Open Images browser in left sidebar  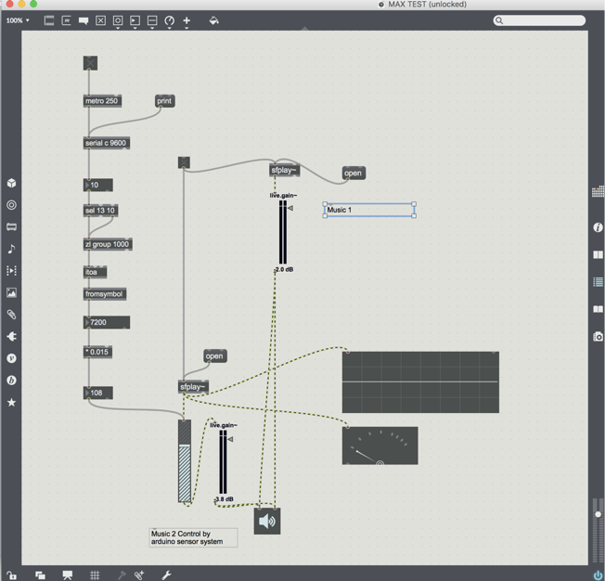[x=11, y=292]
